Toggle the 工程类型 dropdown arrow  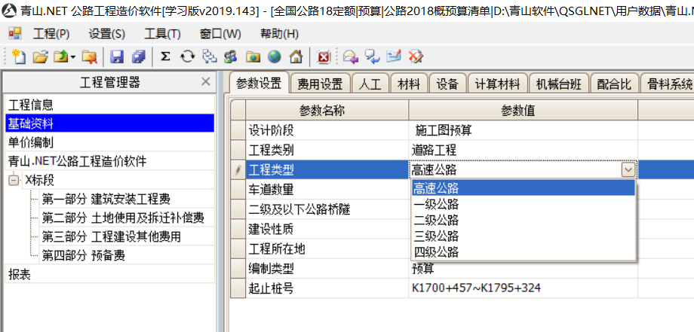(x=628, y=170)
